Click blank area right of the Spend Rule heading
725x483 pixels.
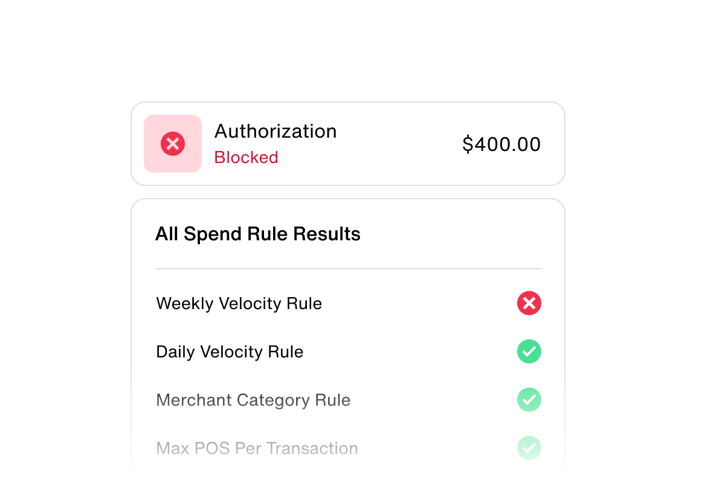pyautogui.click(x=453, y=234)
